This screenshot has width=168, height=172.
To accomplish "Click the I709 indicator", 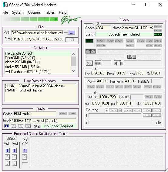I will pyautogui.click(x=140, y=41).
